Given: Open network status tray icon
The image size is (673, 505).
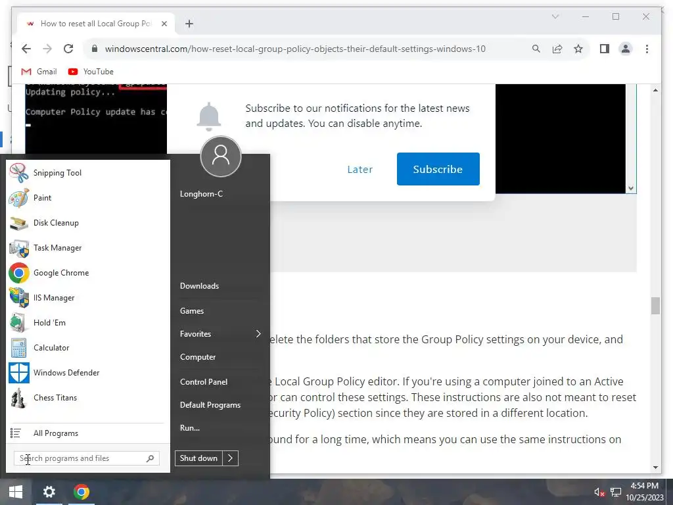Looking at the screenshot, I should [616, 492].
